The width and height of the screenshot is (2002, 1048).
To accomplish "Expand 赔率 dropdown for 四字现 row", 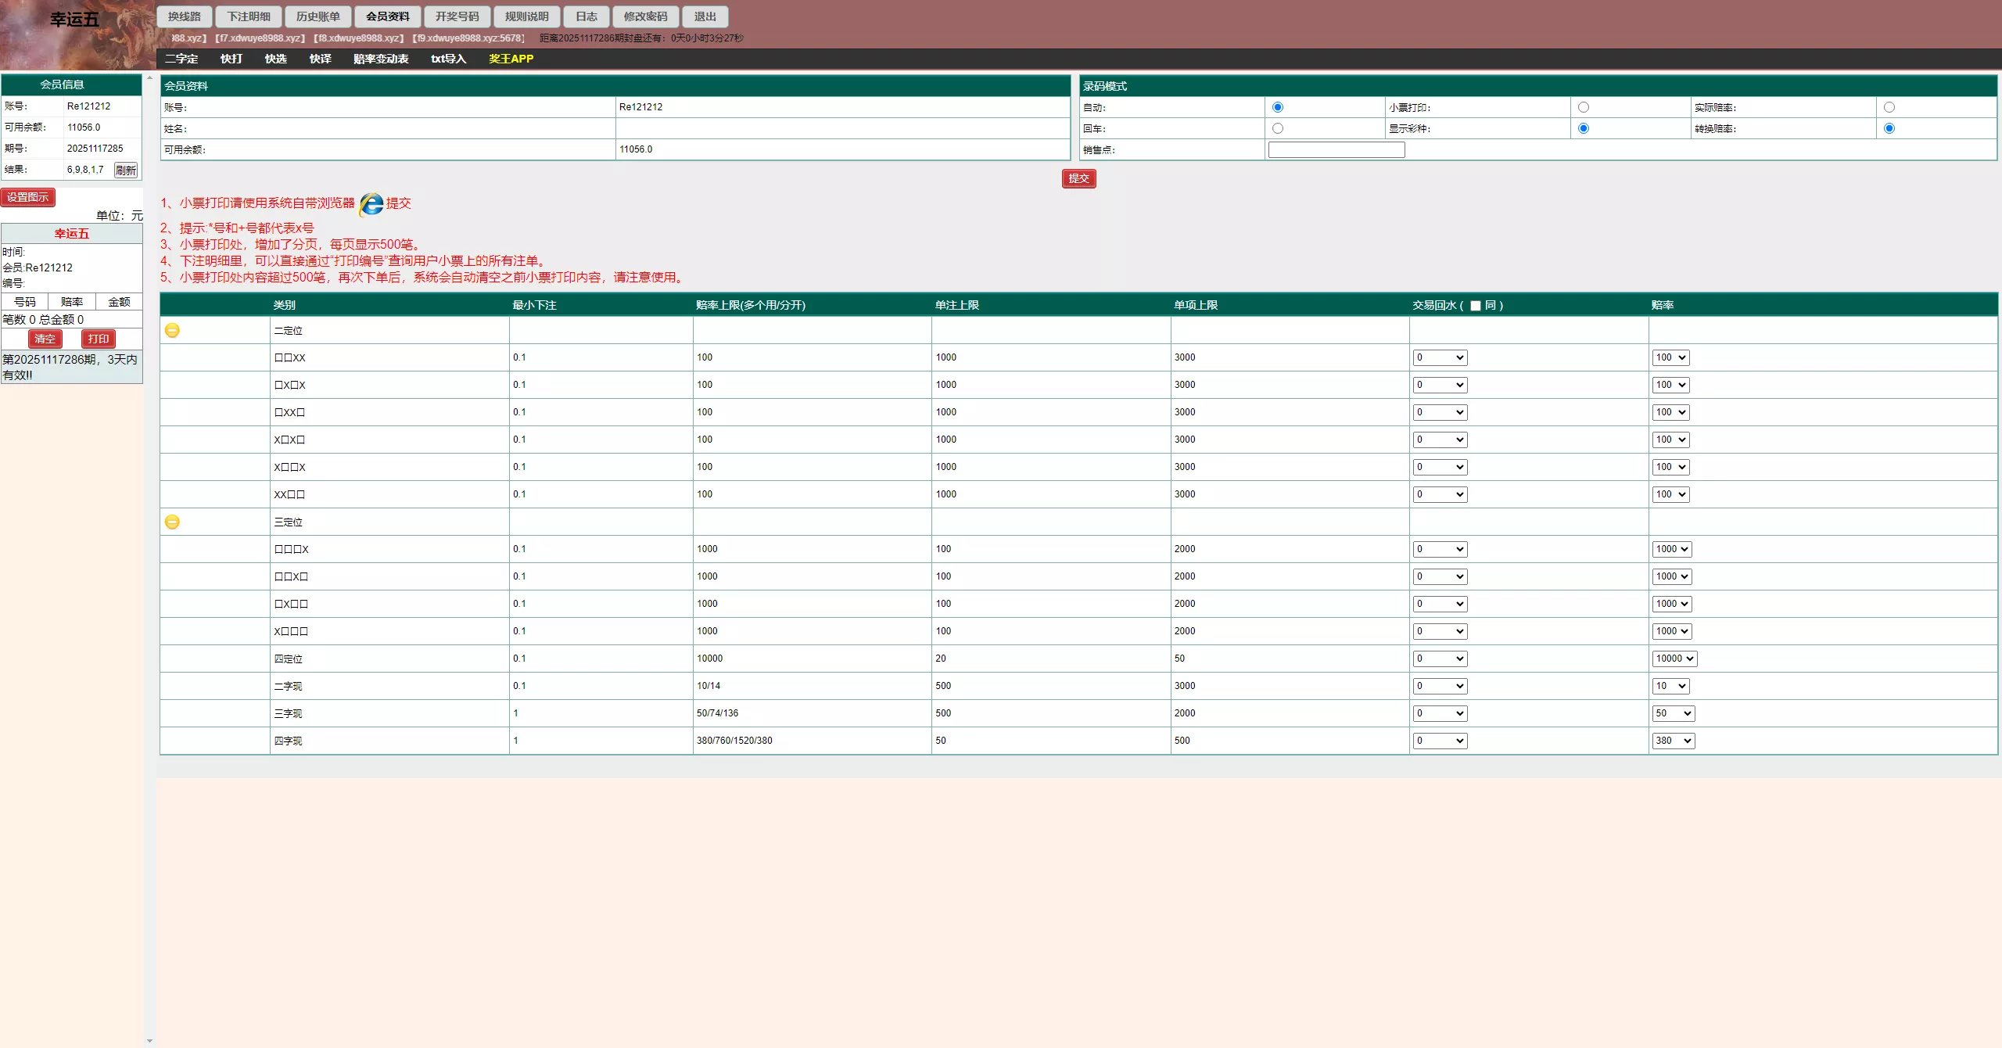I will point(1673,741).
